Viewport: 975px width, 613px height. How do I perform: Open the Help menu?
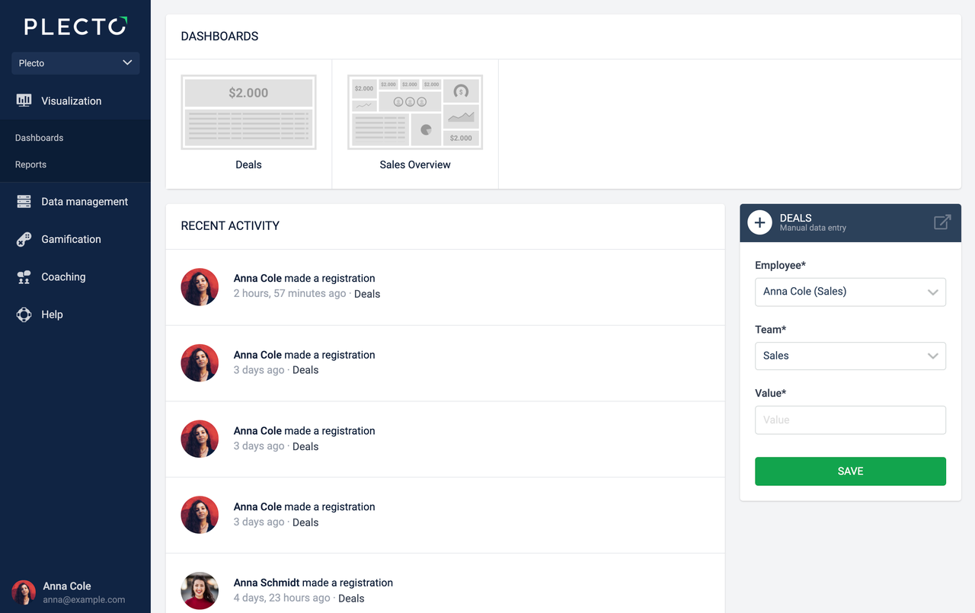(x=75, y=314)
